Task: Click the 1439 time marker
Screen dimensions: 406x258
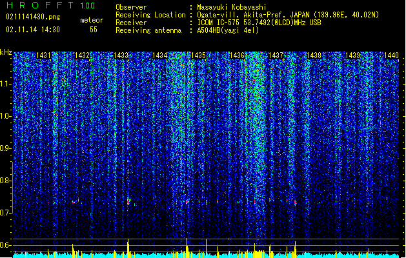Action: click(x=353, y=55)
